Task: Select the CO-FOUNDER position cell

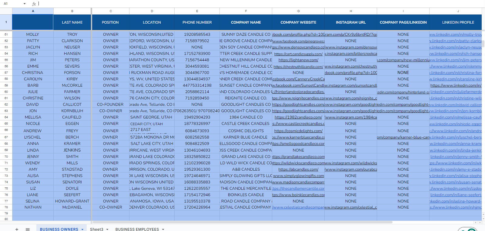Action: (111, 105)
